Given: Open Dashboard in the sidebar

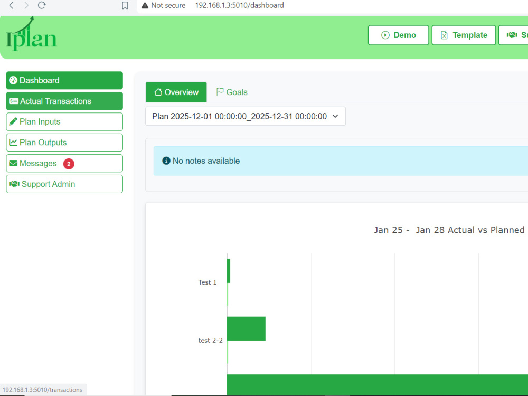Looking at the screenshot, I should click(64, 80).
